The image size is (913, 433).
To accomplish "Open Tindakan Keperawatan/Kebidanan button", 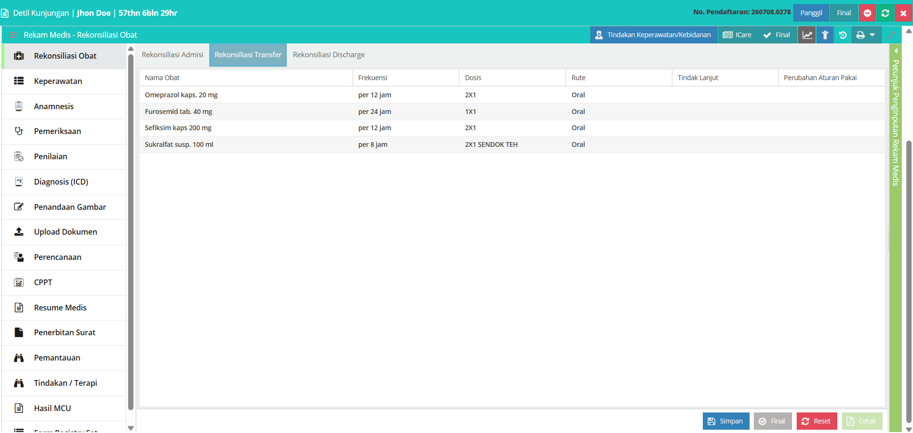I will coord(654,35).
